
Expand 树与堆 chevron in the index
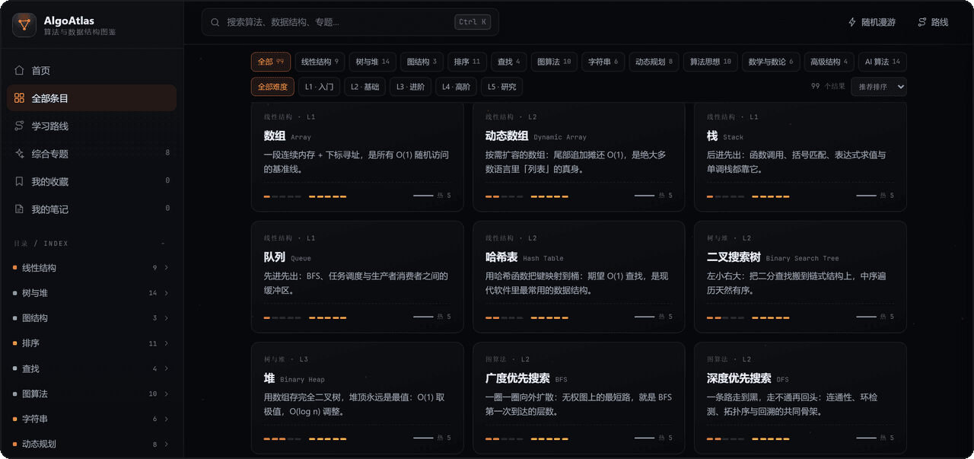point(167,293)
